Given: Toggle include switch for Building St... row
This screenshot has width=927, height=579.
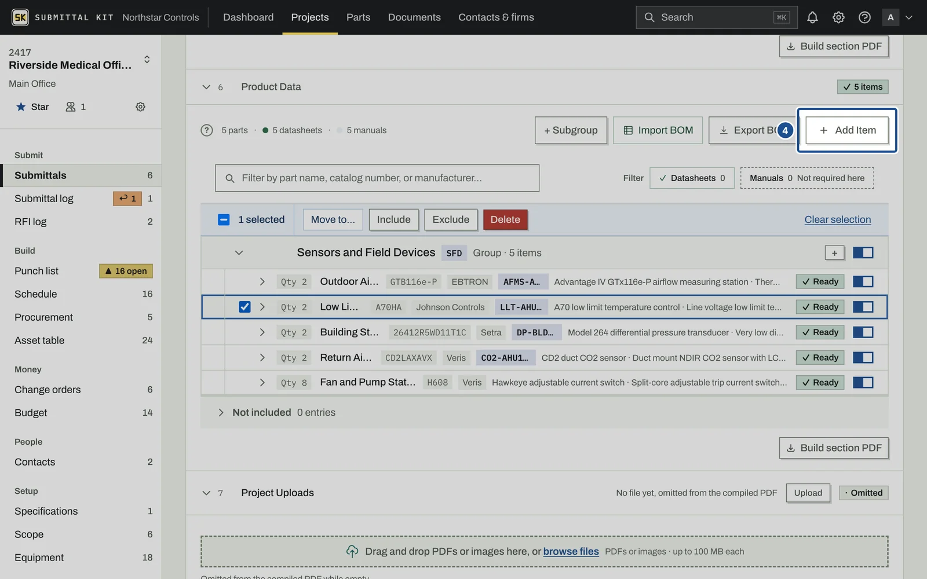Looking at the screenshot, I should [x=863, y=332].
